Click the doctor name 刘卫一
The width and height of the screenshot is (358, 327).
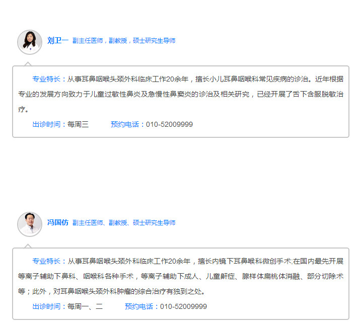[58, 41]
